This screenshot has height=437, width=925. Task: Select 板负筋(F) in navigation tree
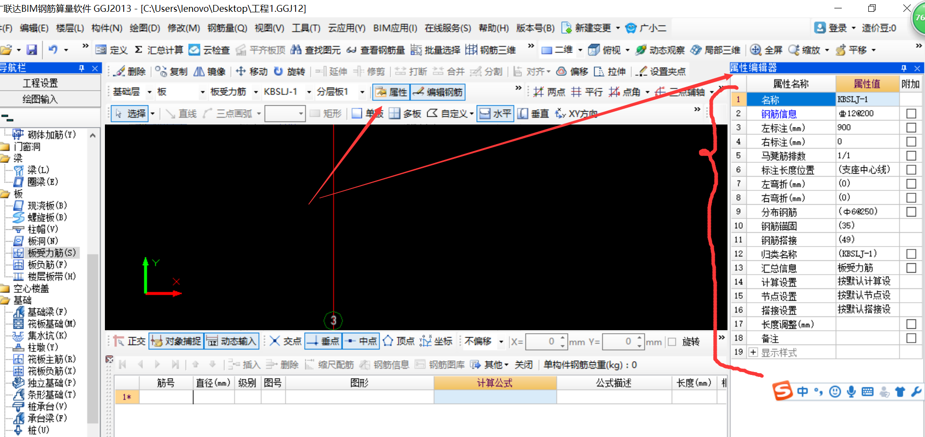click(47, 265)
